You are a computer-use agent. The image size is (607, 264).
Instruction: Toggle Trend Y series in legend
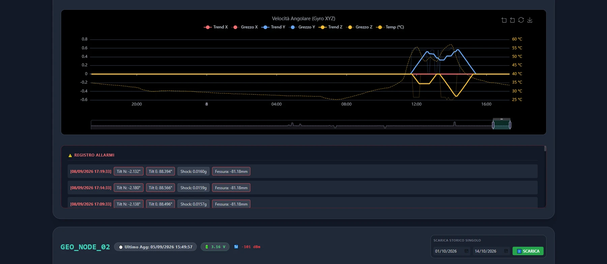coord(273,27)
